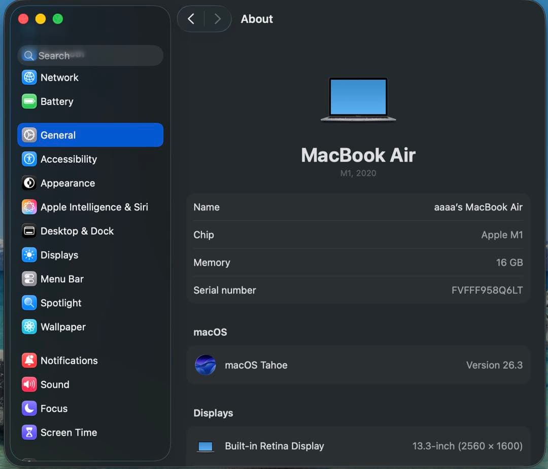Click the "macOS" section heading
Image resolution: width=548 pixels, height=469 pixels.
210,332
